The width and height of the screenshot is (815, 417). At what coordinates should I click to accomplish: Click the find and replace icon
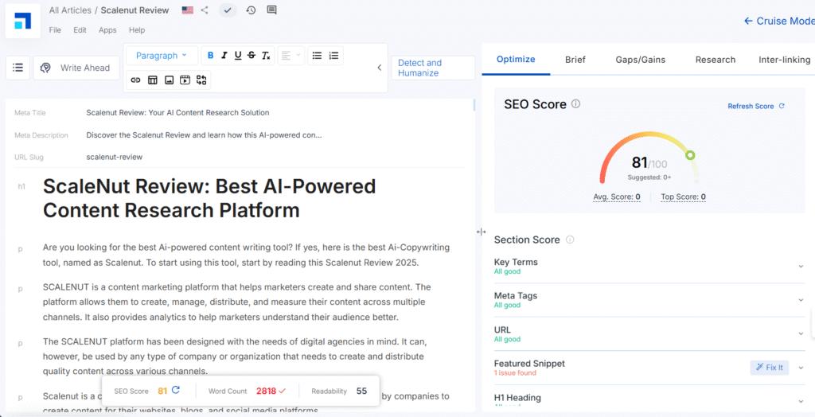[x=201, y=80]
